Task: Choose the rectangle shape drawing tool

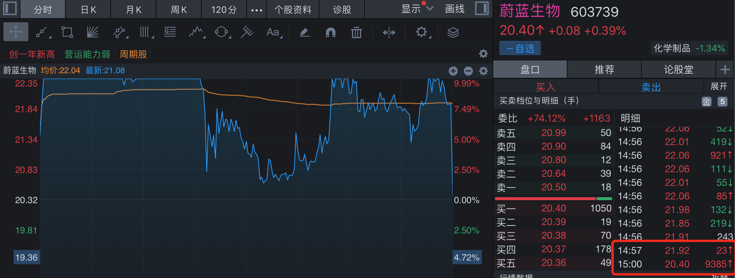Action: coord(67,32)
